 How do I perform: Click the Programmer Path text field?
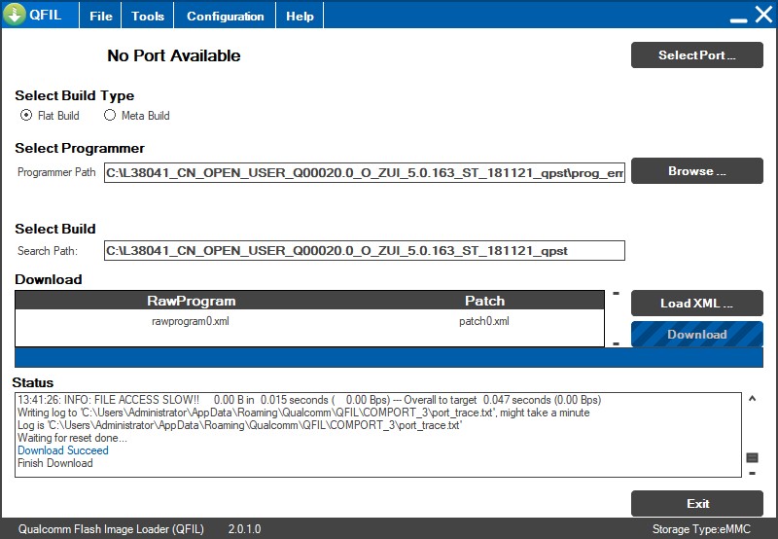[364, 172]
